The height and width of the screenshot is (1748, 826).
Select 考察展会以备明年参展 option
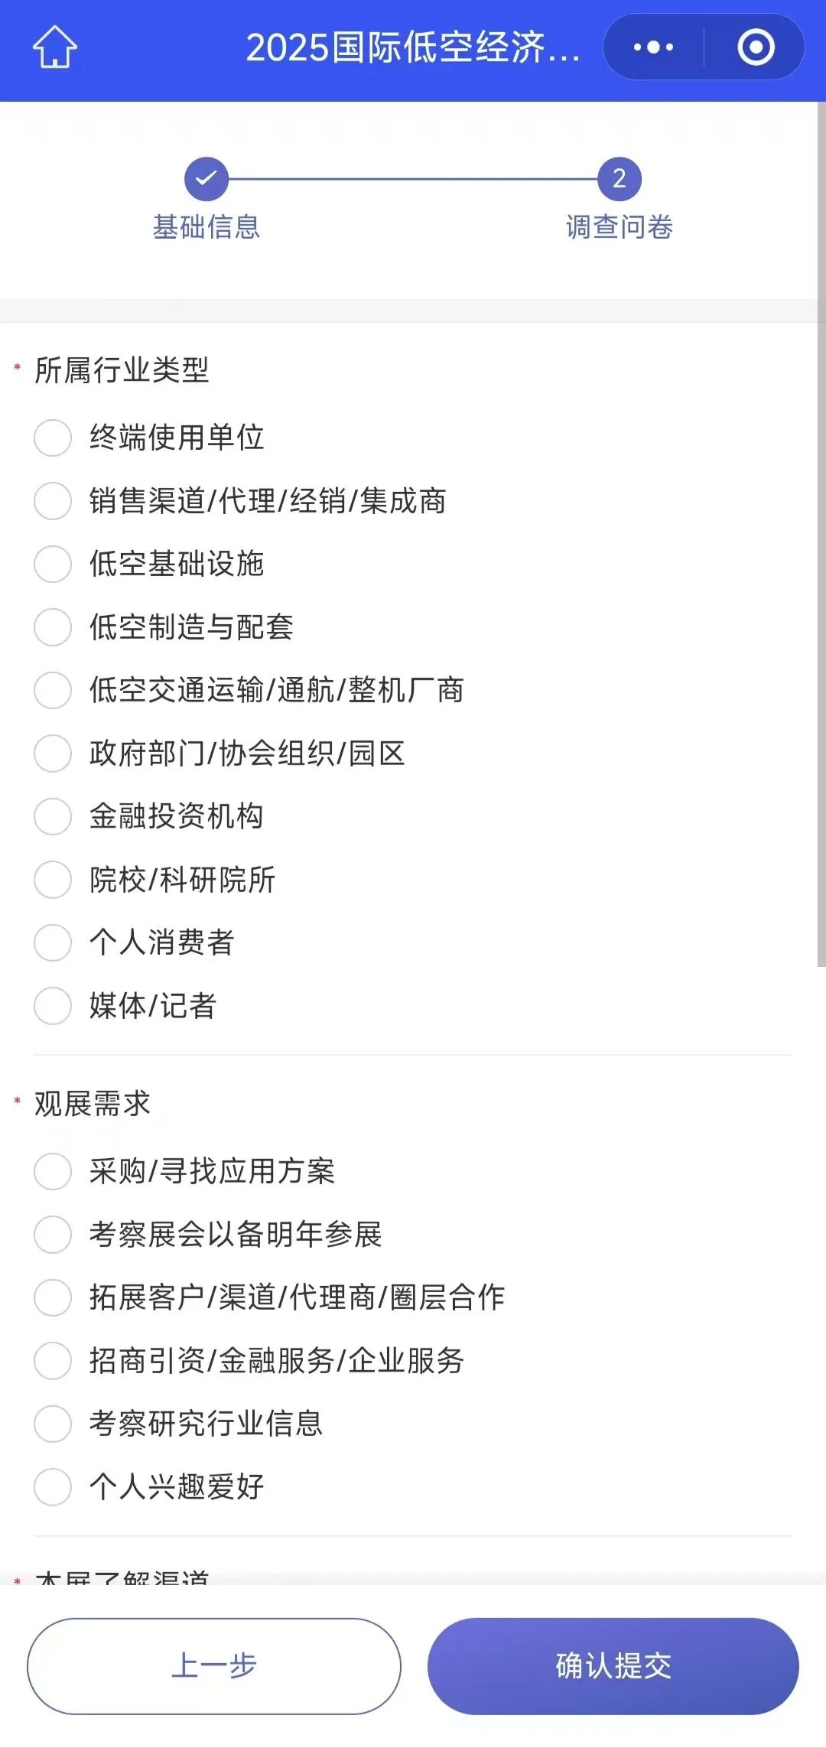[53, 1235]
